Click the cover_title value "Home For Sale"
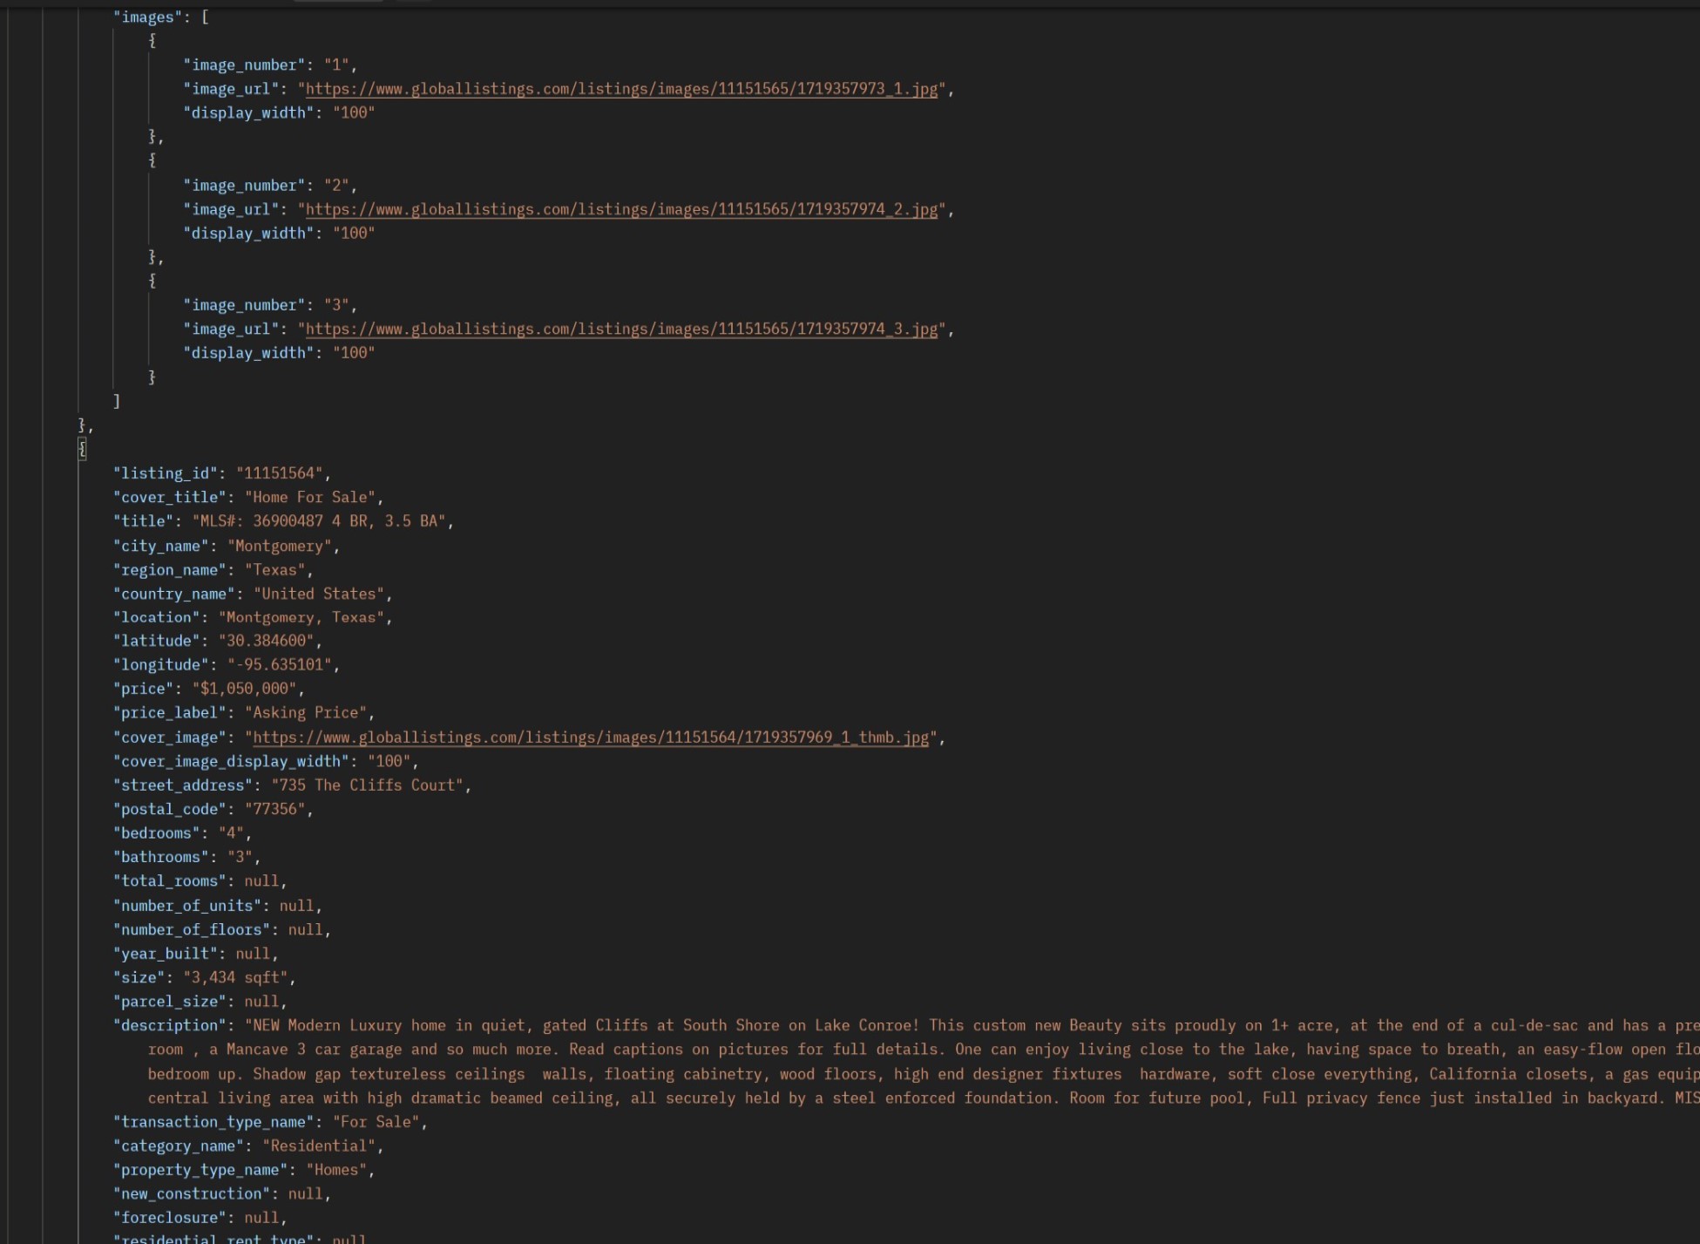Image resolution: width=1700 pixels, height=1244 pixels. click(x=309, y=497)
